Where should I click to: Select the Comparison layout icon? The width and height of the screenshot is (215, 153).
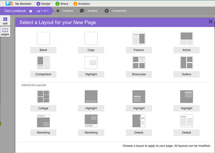tap(43, 62)
